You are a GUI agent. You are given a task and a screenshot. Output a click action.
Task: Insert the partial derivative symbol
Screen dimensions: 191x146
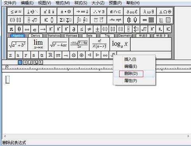click(x=74, y=29)
